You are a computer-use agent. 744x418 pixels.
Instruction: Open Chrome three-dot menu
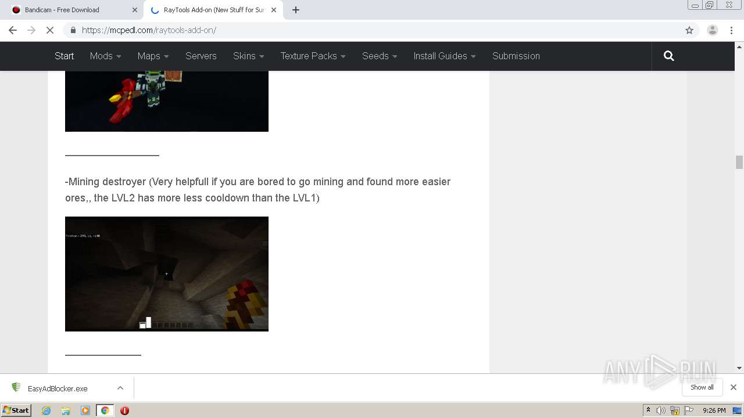tap(732, 30)
